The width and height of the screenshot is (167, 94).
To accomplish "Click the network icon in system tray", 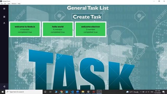I will click(146, 92).
